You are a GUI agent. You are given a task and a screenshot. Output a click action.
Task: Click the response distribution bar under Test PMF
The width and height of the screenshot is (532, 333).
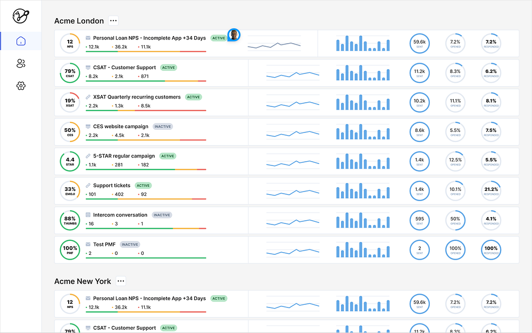pyautogui.click(x=146, y=258)
